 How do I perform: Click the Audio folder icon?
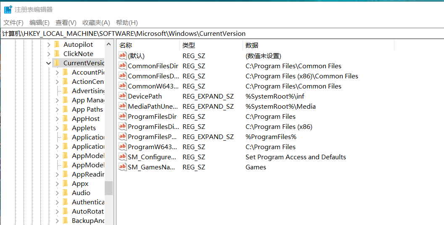tap(66, 193)
